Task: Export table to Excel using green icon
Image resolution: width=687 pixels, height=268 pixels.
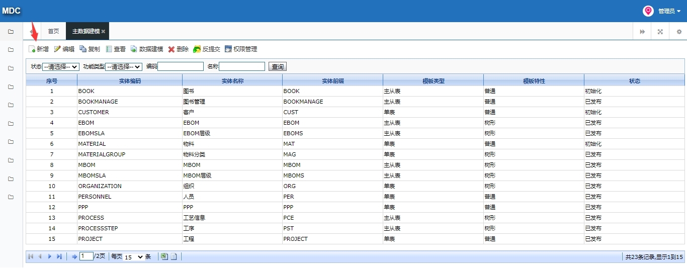Action: pyautogui.click(x=164, y=256)
